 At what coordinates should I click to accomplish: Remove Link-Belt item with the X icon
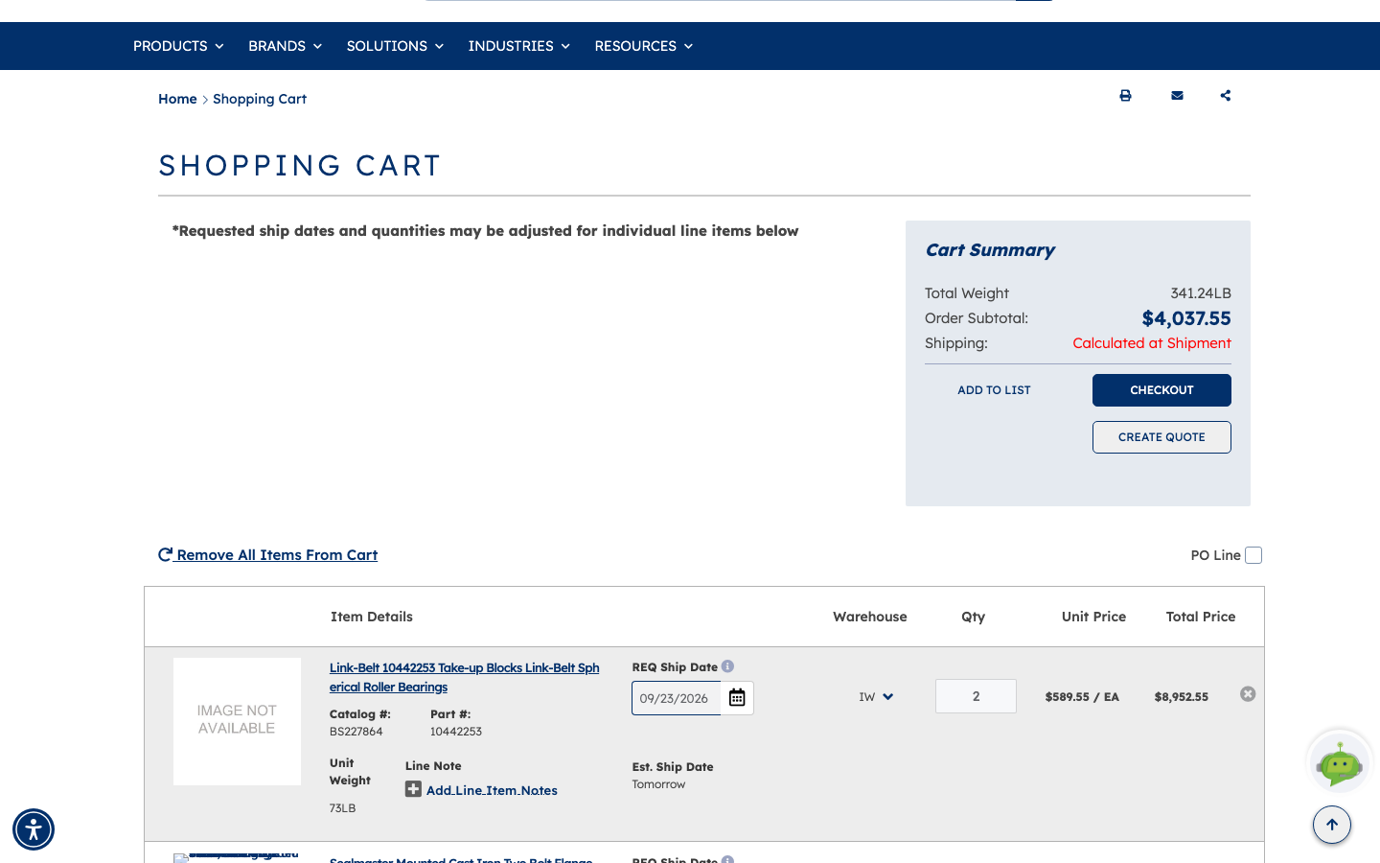pos(1248,694)
